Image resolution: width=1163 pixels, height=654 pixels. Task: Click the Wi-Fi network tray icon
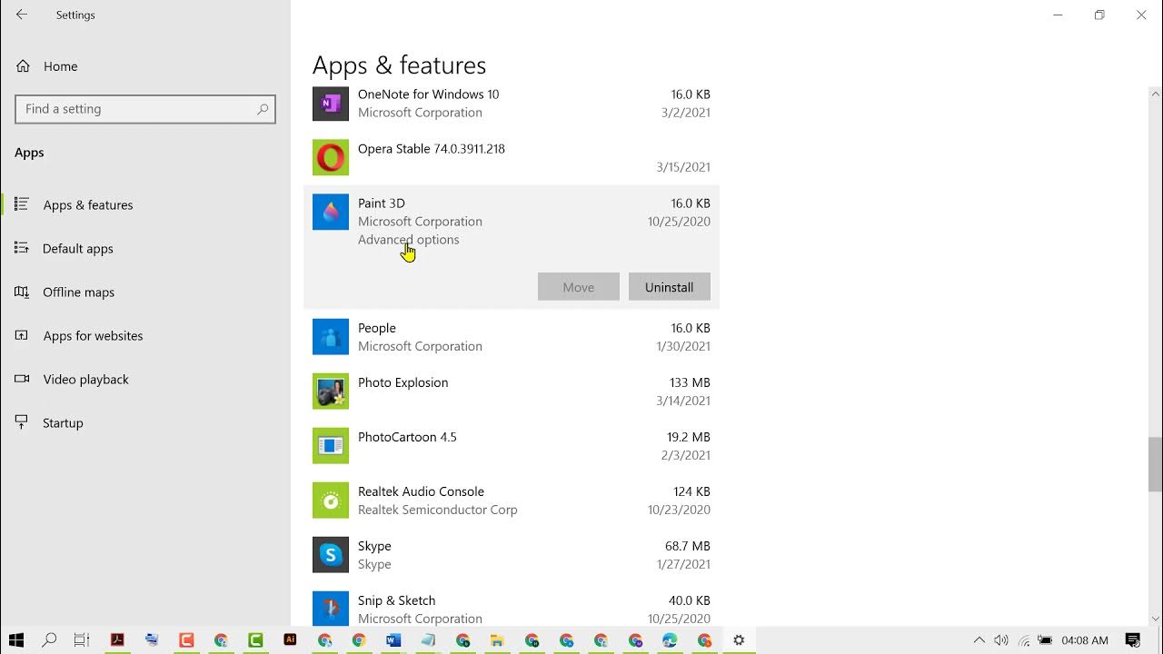tap(1024, 640)
